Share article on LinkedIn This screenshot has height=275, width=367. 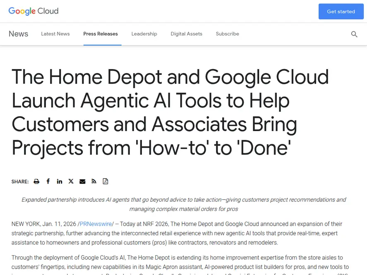tap(60, 182)
